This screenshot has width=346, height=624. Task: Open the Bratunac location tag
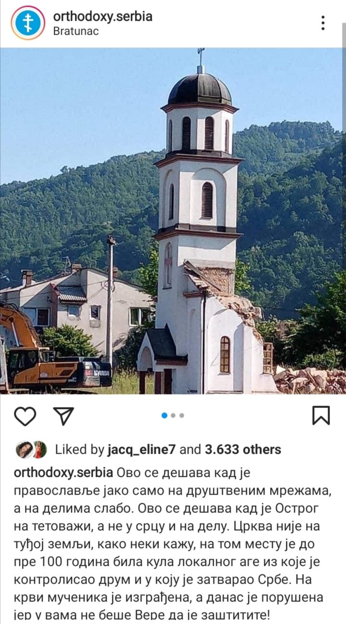tap(76, 32)
